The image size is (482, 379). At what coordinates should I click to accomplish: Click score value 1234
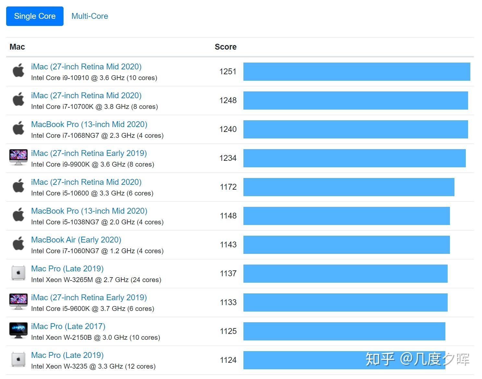(228, 158)
